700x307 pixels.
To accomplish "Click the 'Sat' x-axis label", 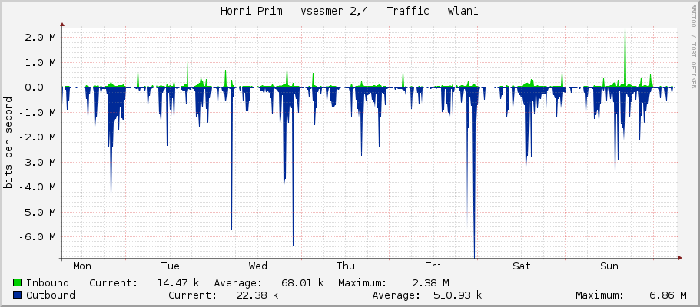I will (x=522, y=266).
